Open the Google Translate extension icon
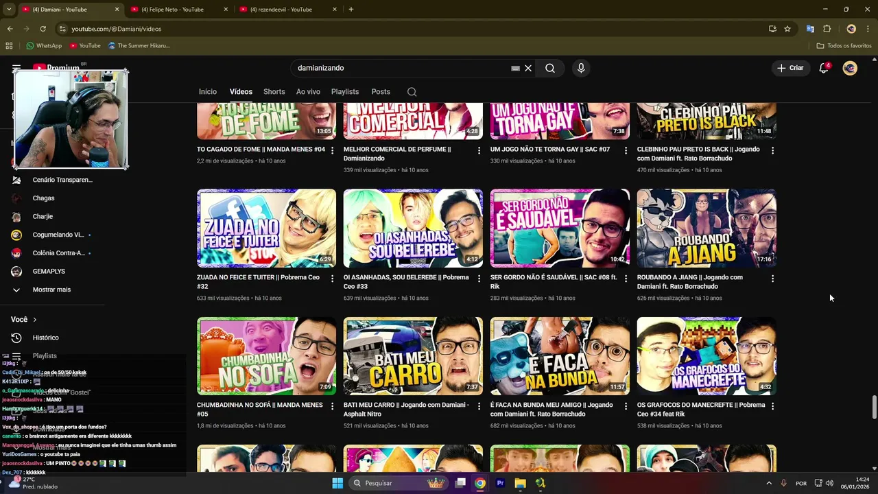 tap(810, 29)
